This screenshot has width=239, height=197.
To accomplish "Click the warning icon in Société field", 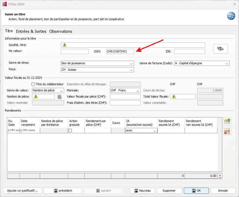I will [65, 45].
